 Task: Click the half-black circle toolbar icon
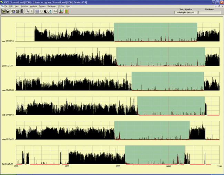pos(45,11)
